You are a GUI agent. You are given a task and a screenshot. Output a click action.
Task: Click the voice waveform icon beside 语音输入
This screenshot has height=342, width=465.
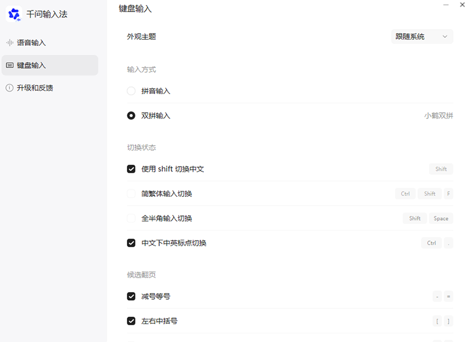point(9,42)
